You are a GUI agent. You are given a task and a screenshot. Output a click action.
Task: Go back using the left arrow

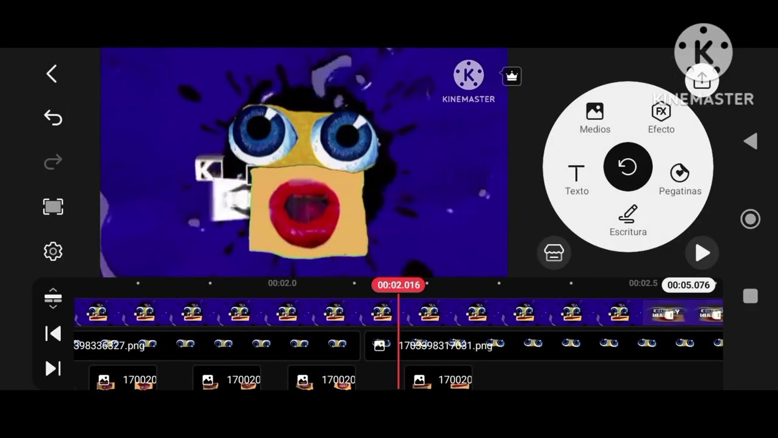[x=52, y=74]
